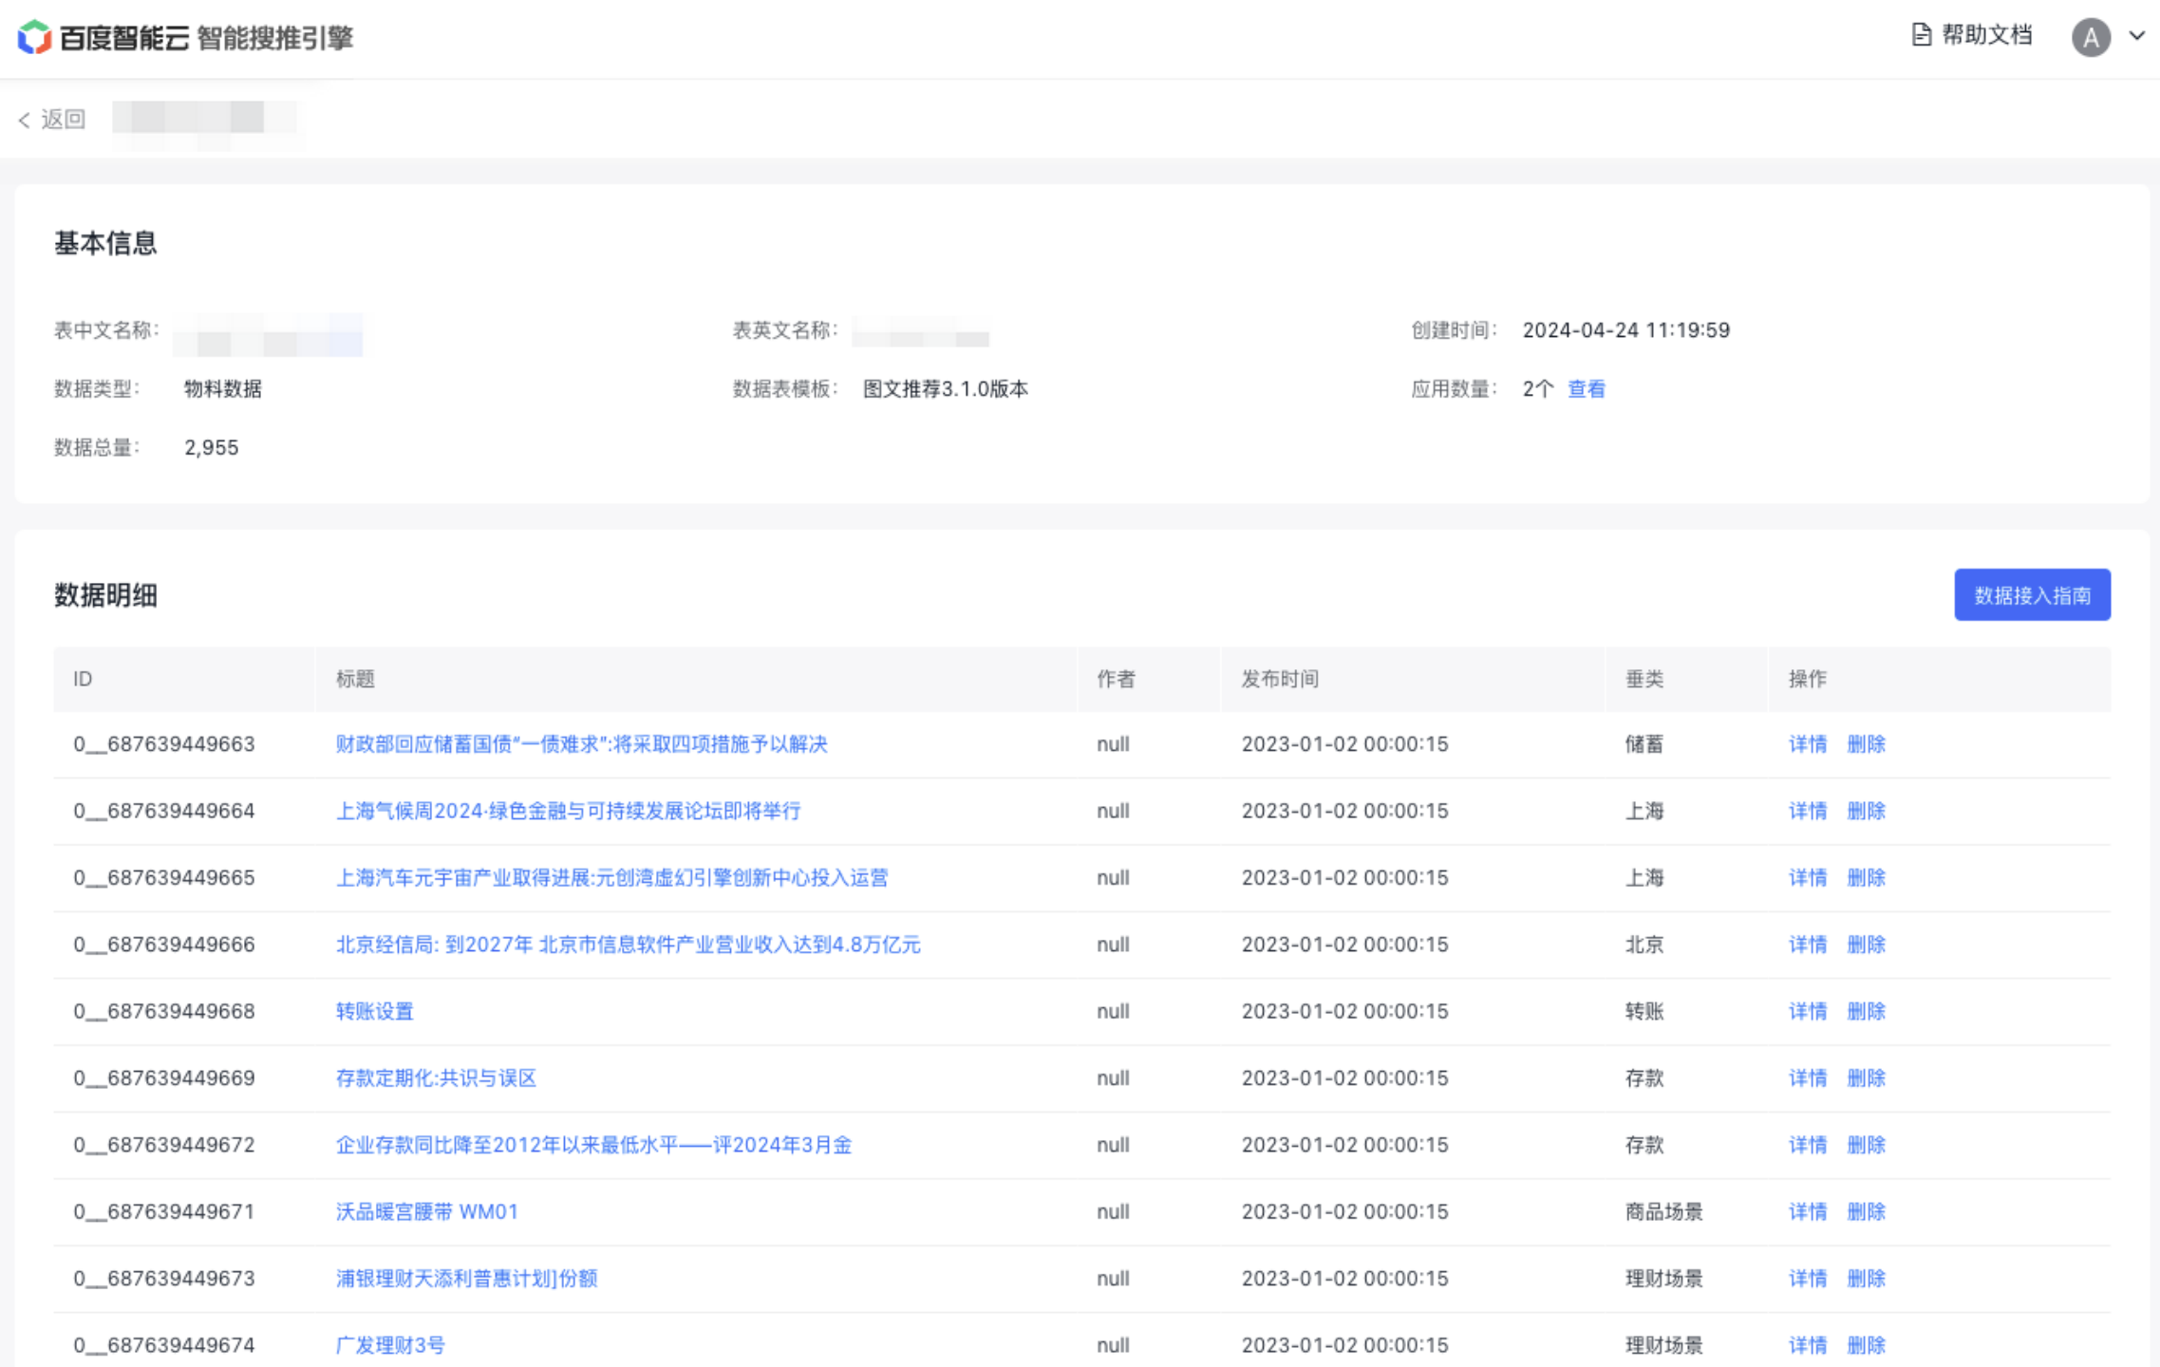Viewport: 2160px width, 1367px height.
Task: Delete the 浦银理财 row
Action: [1866, 1279]
